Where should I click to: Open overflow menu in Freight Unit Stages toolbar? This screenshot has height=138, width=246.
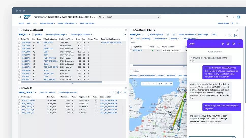pyautogui.click(x=125, y=34)
